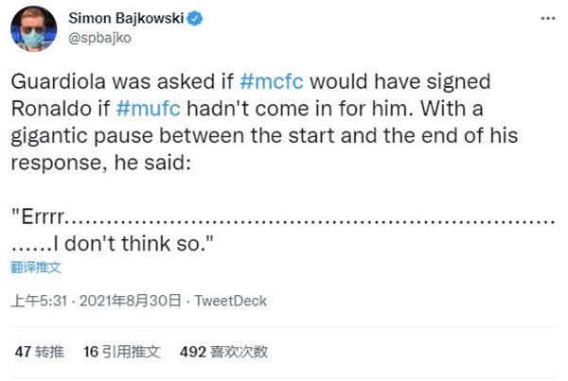Viewport: 568px width, 381px height.
Task: Click the 2021年8月30日 date text
Action: [x=130, y=301]
